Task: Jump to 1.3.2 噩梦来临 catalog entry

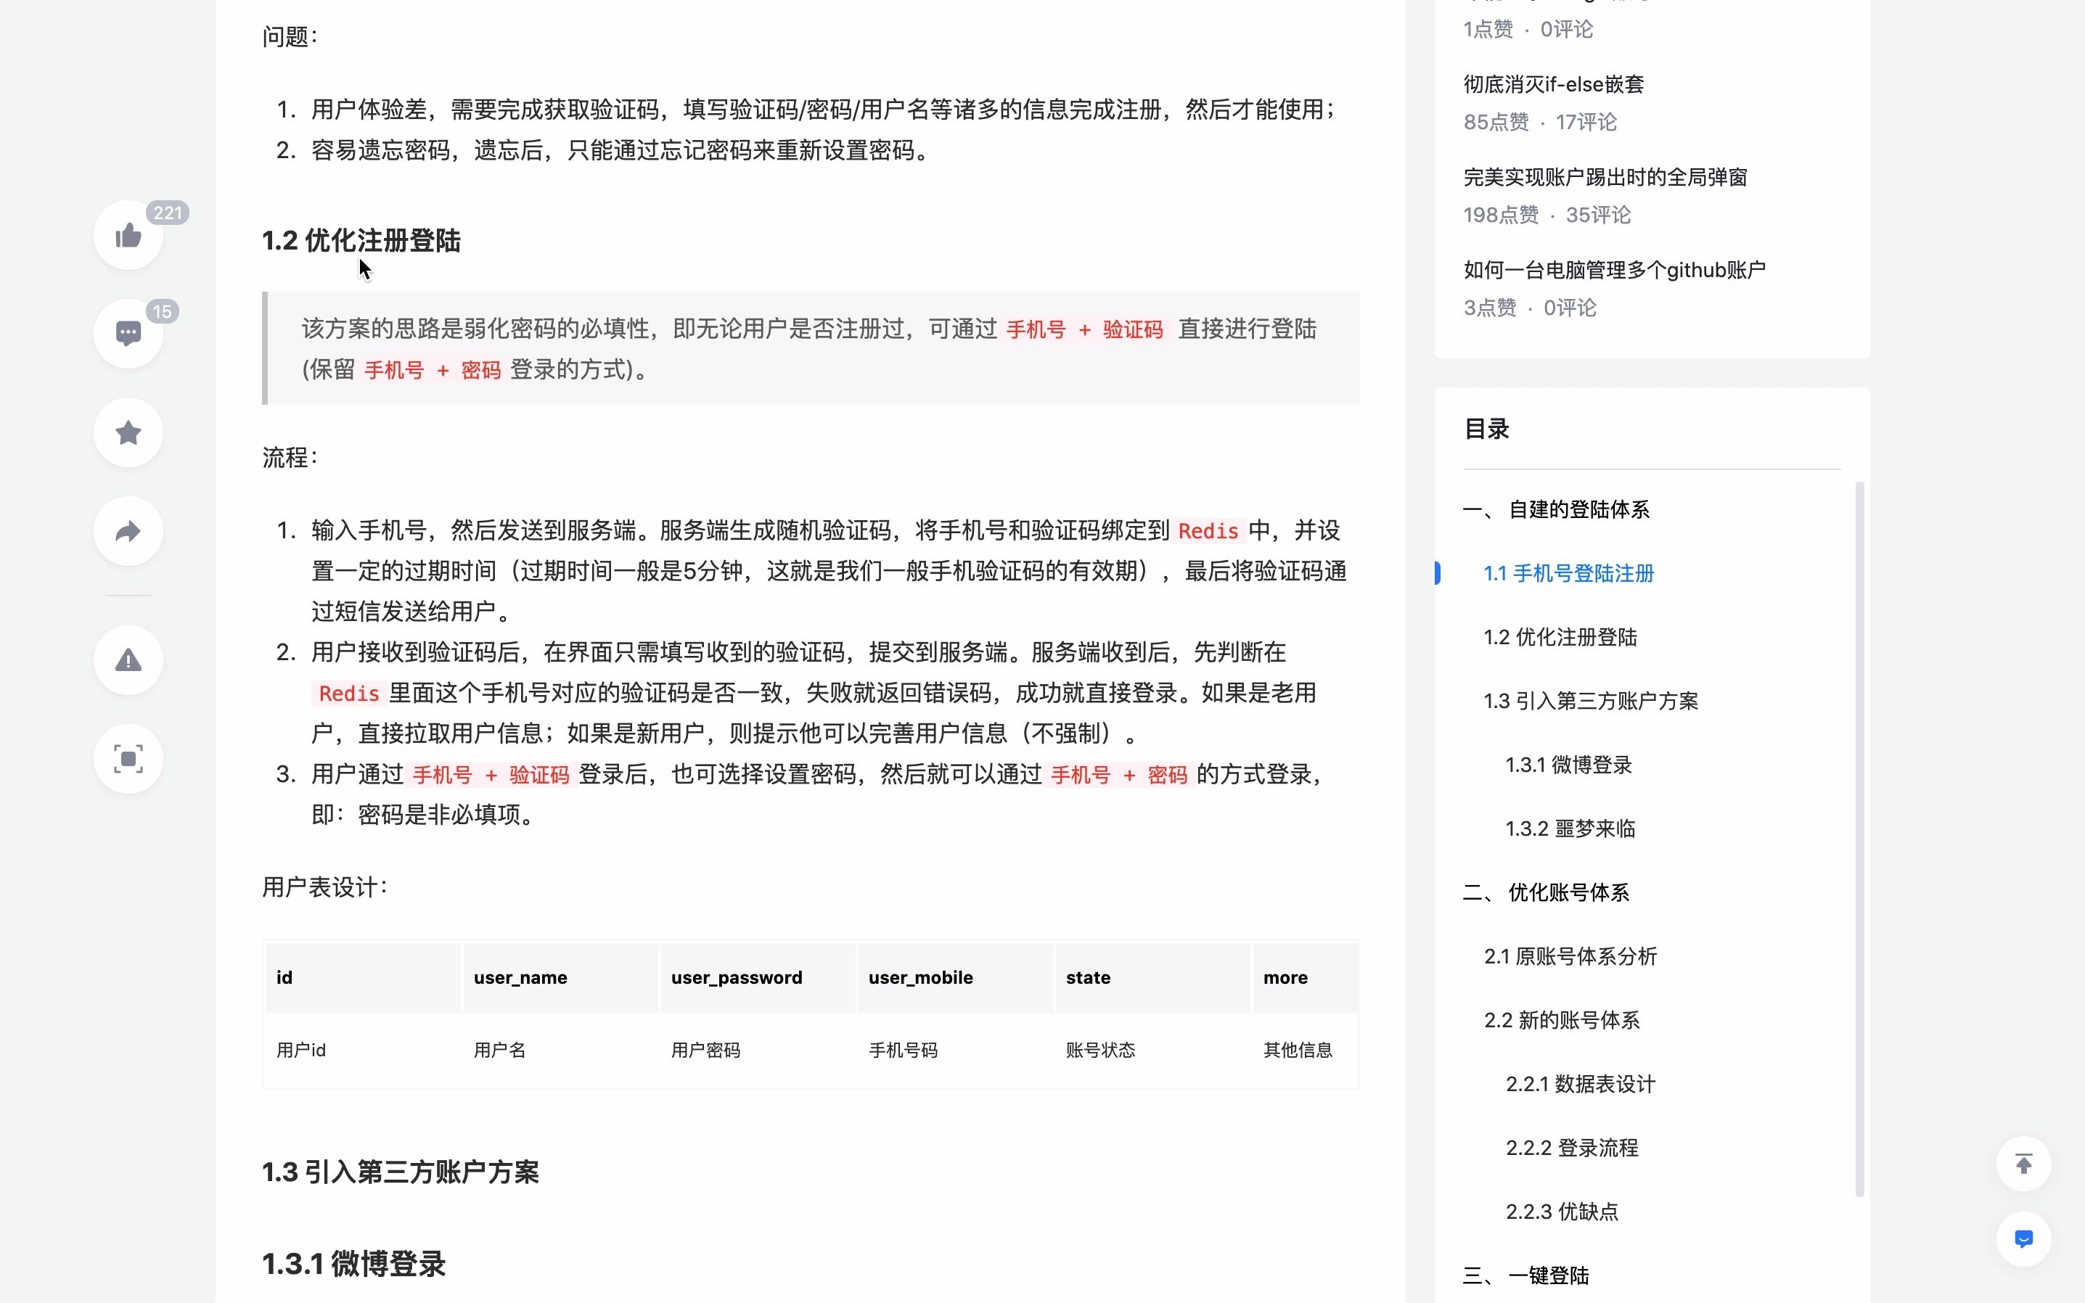Action: (1570, 829)
